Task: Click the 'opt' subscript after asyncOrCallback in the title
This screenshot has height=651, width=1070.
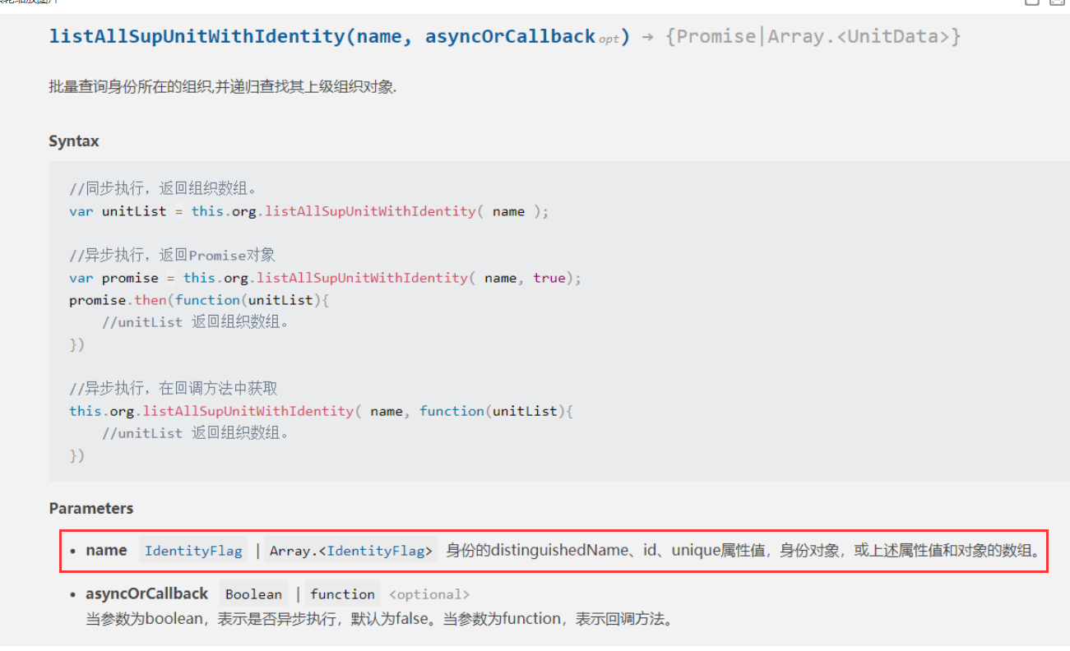Action: (x=609, y=39)
